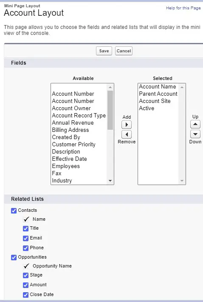
Task: Click the Remove left-arrow button
Action: coord(127,134)
